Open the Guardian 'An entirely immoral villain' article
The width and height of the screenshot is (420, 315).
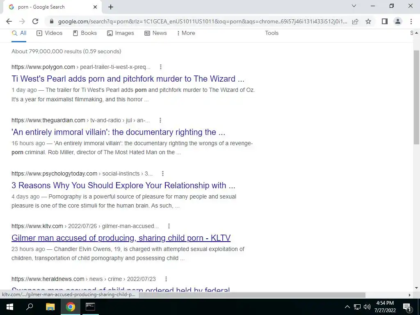point(119,132)
